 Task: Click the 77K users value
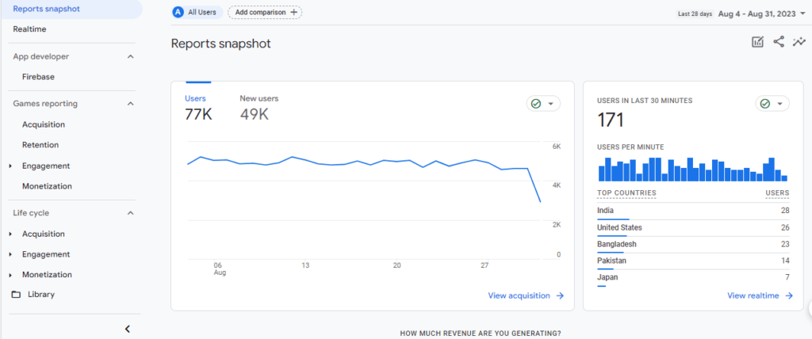tap(198, 114)
